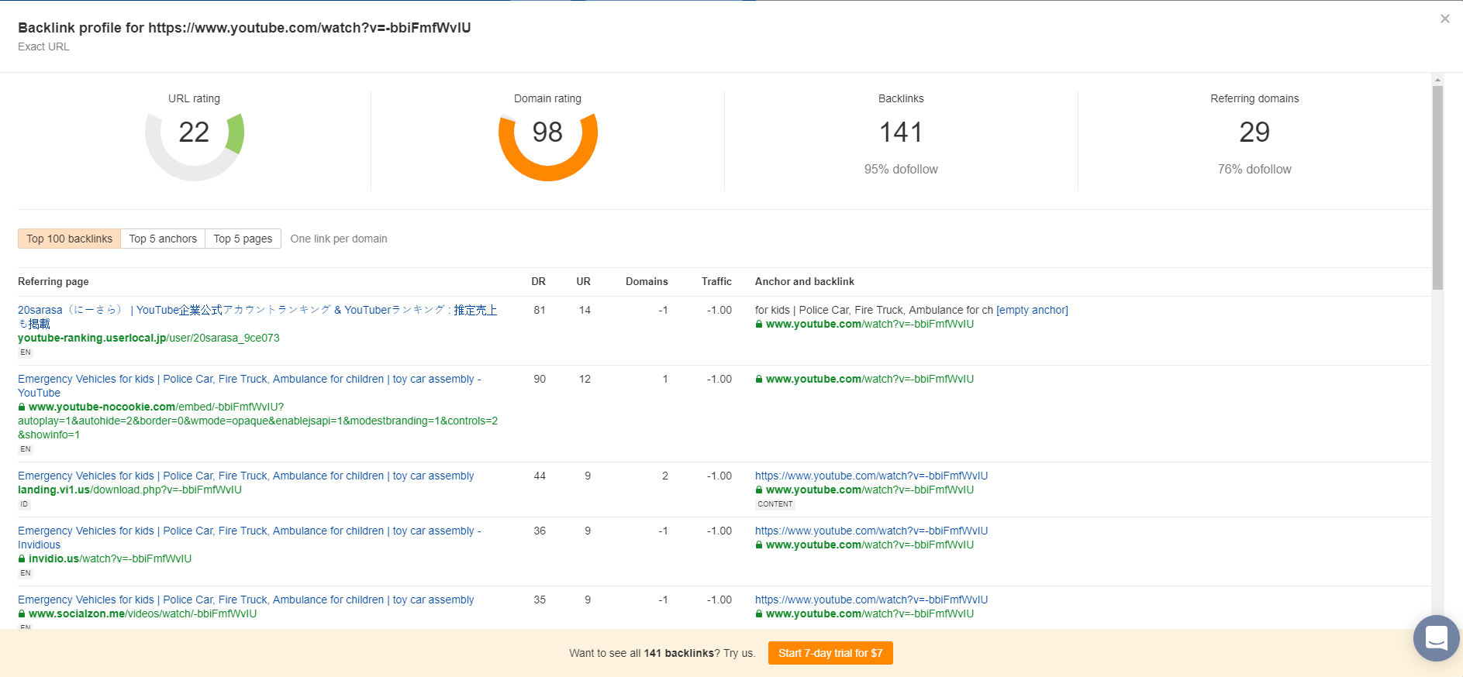The height and width of the screenshot is (677, 1463).
Task: Click the Backlinks count 141
Action: (901, 132)
